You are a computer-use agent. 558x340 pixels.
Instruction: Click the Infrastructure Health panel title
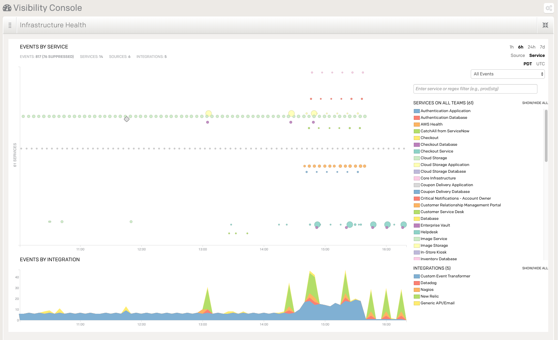coord(53,25)
